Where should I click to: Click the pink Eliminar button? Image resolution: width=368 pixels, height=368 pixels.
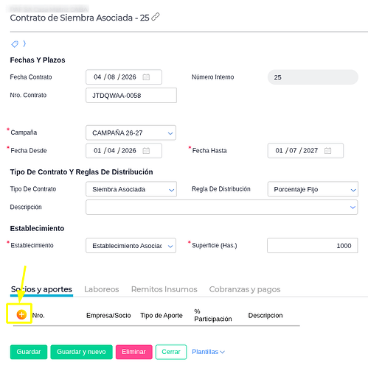134,352
